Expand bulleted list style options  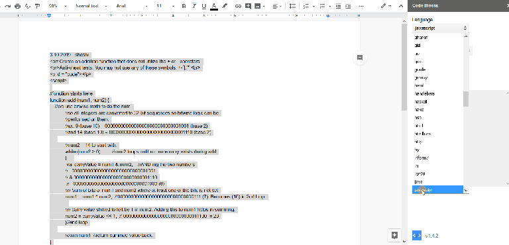tap(330, 6)
